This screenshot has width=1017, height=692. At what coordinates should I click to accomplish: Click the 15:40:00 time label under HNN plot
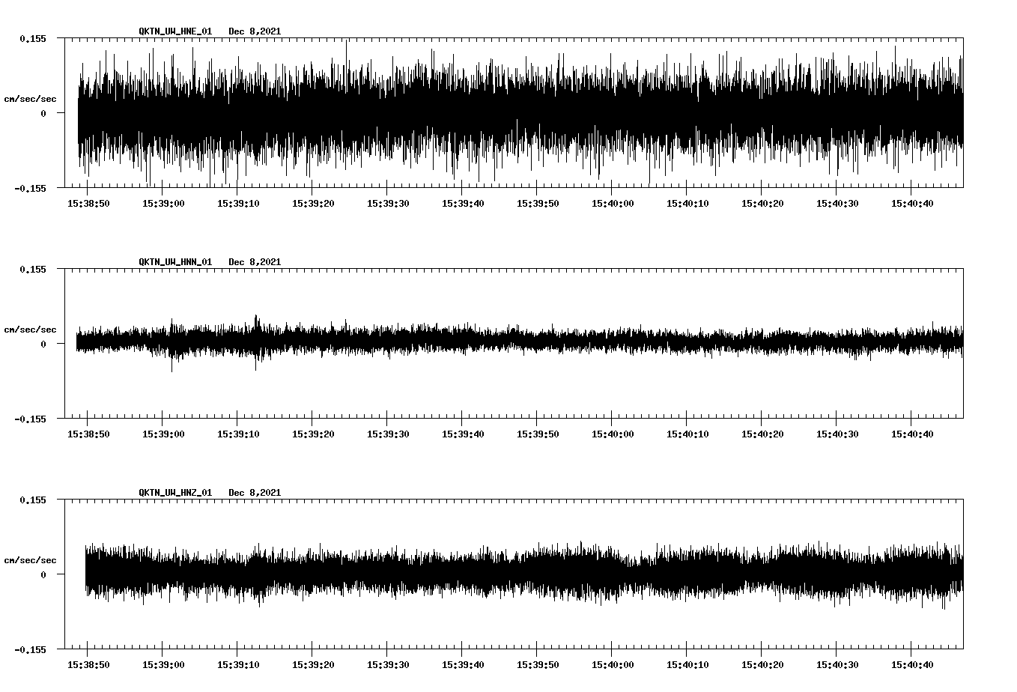[613, 434]
